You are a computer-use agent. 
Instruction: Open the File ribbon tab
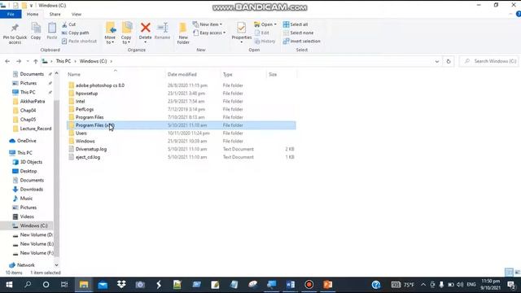(11, 15)
